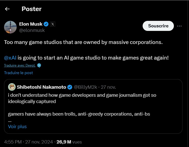
Task: Click the 4:55 PM post timestamp
Action: (13, 142)
